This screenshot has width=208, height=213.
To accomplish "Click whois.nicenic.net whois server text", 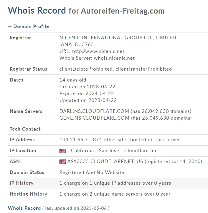I will pos(114,58).
